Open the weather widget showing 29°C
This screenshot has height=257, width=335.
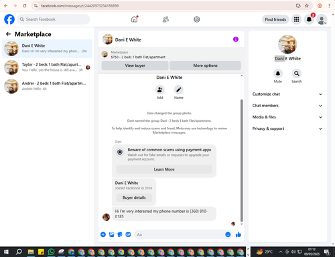pos(265,252)
